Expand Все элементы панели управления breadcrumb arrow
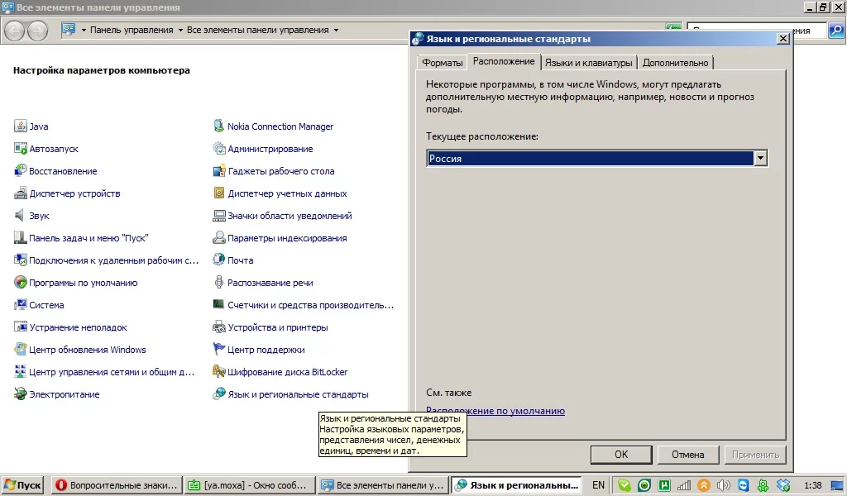Image resolution: width=847 pixels, height=496 pixels. 336,31
